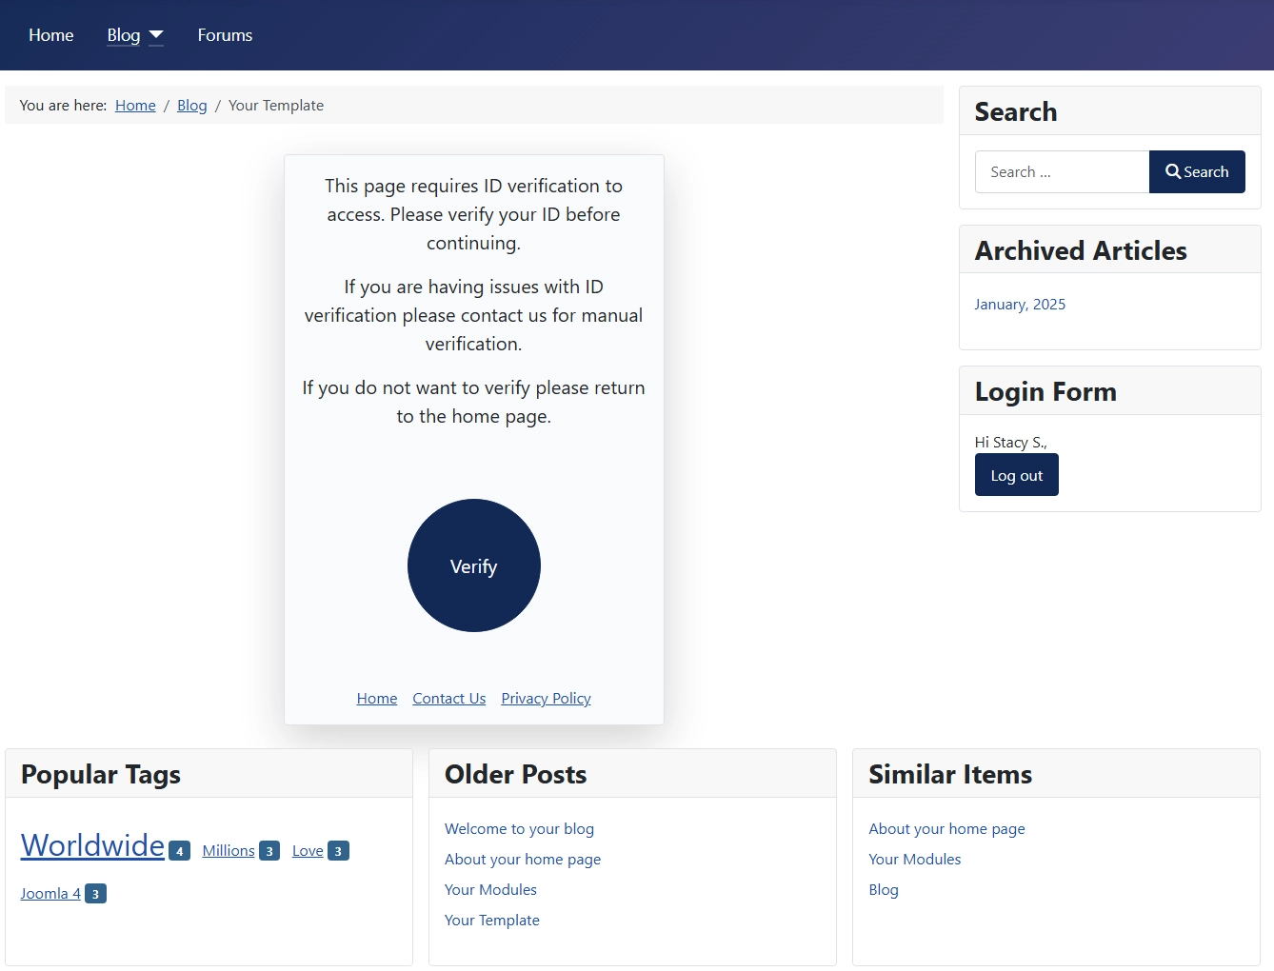This screenshot has width=1274, height=971.
Task: Open the Love tag
Action: pyautogui.click(x=308, y=850)
